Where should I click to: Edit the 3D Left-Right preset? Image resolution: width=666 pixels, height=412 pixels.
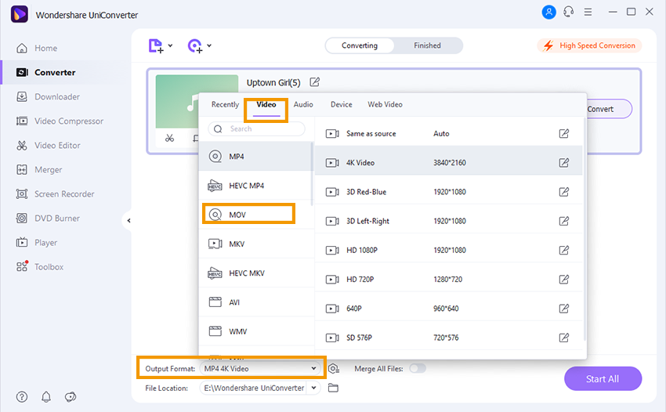click(563, 221)
